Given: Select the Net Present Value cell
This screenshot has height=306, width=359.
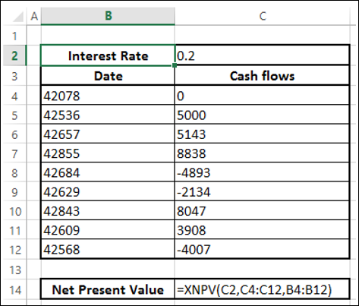Looking at the screenshot, I should click(108, 289).
